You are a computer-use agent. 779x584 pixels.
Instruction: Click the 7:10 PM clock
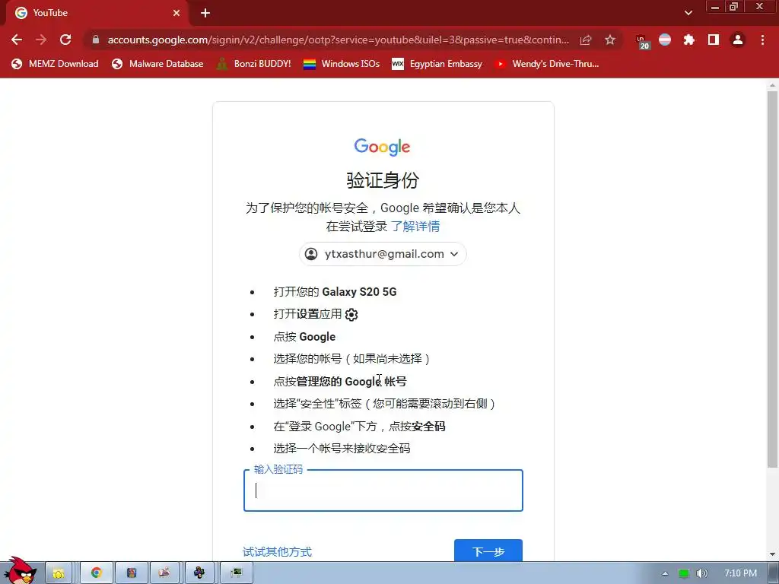(740, 573)
